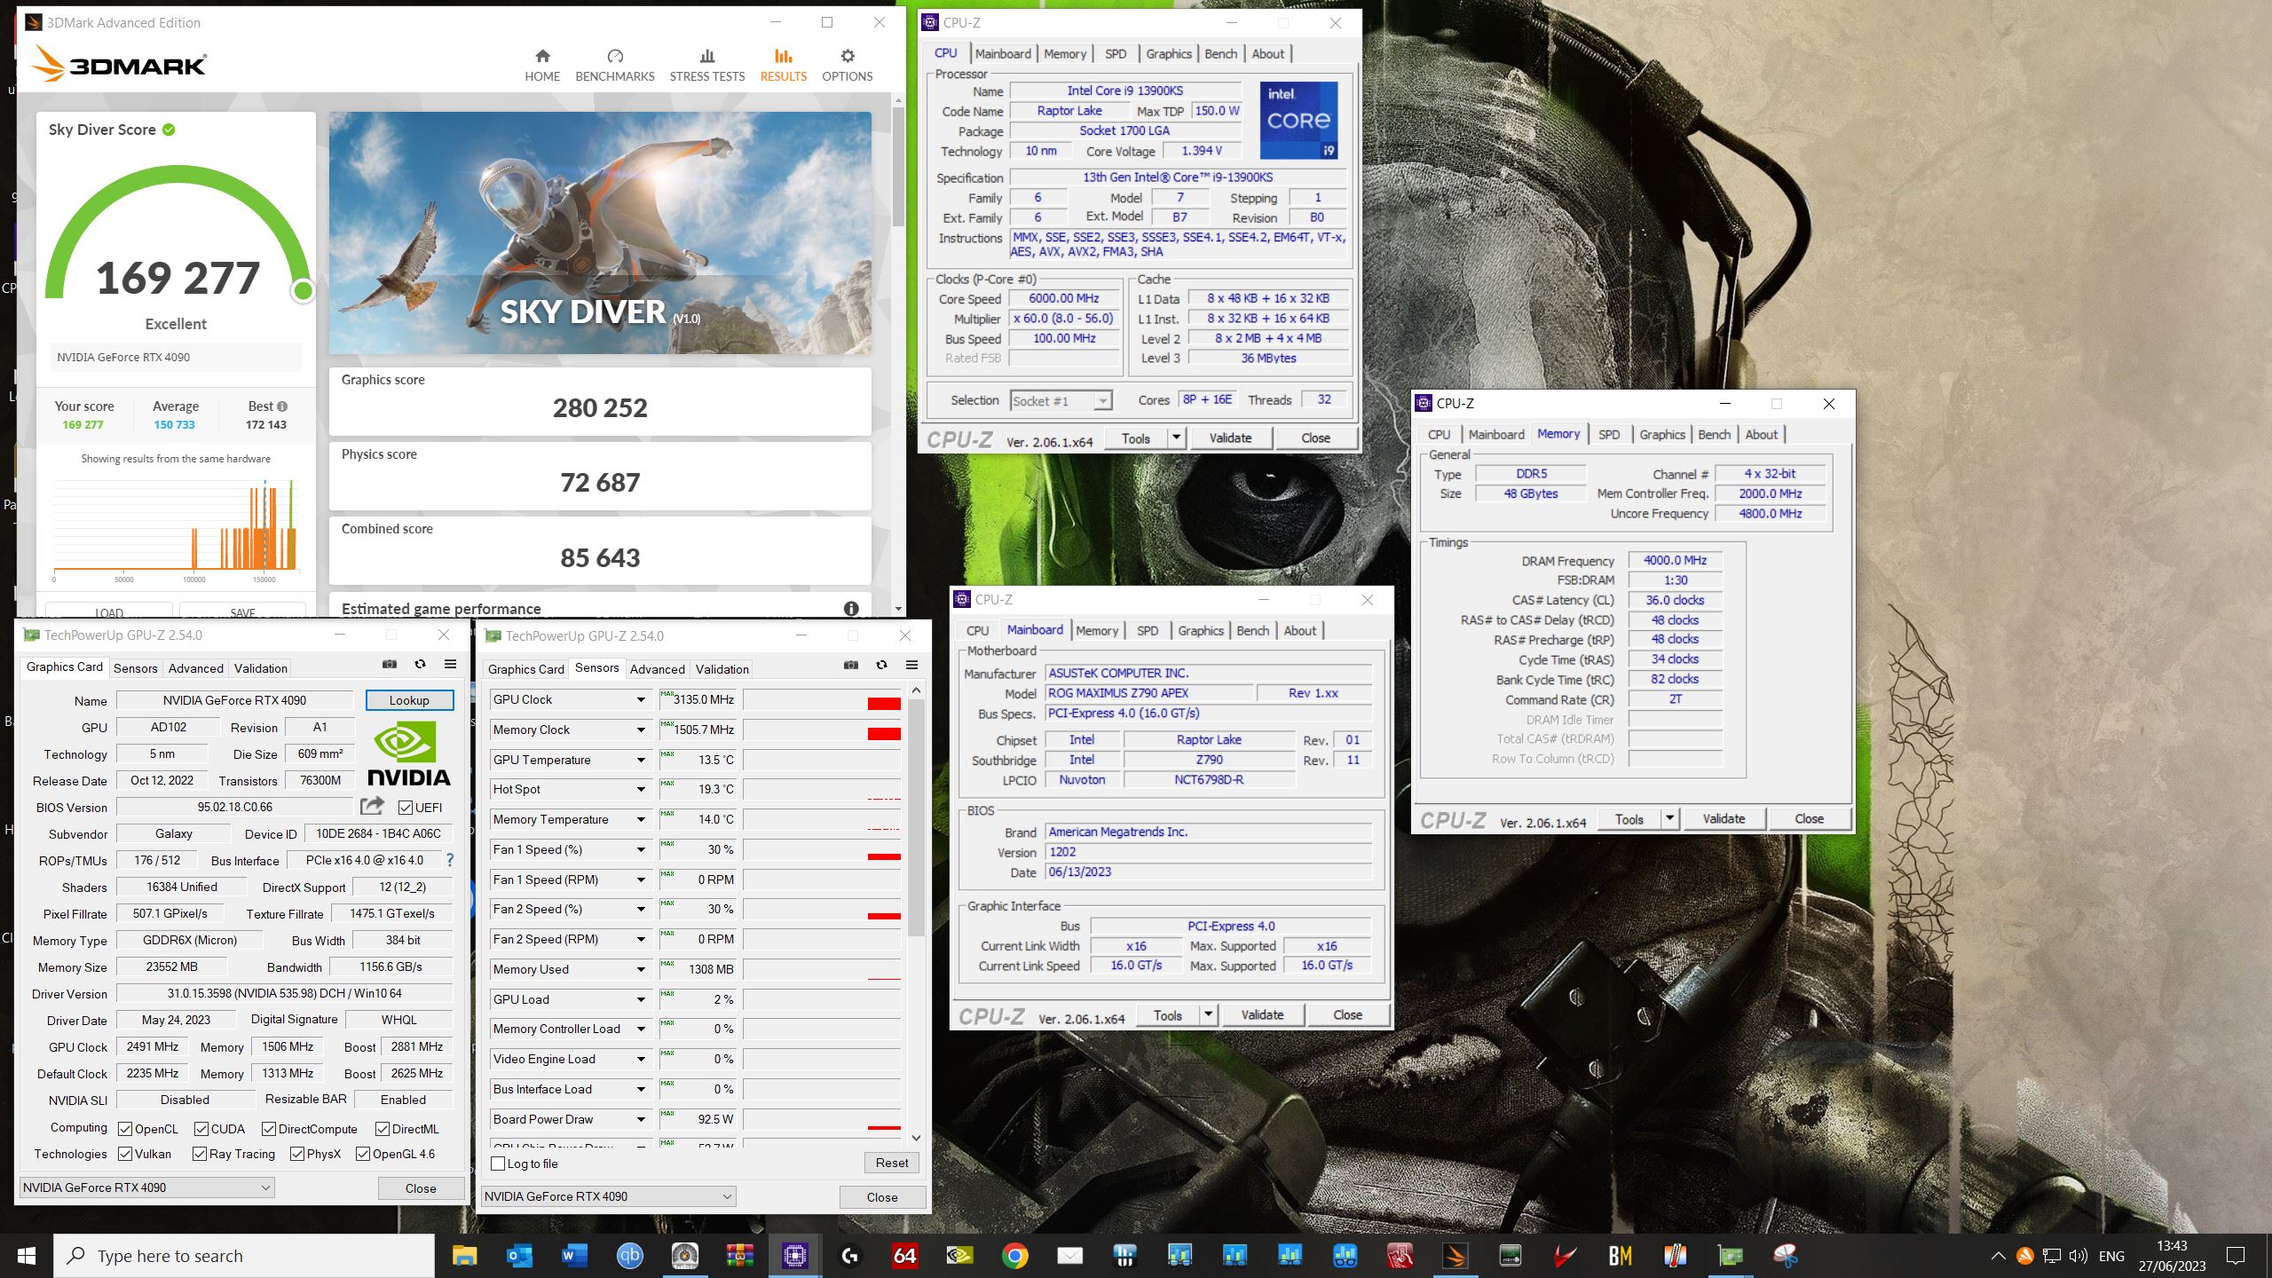Select RESULTS tab in 3DMark
This screenshot has height=1278, width=2272.
coord(783,66)
